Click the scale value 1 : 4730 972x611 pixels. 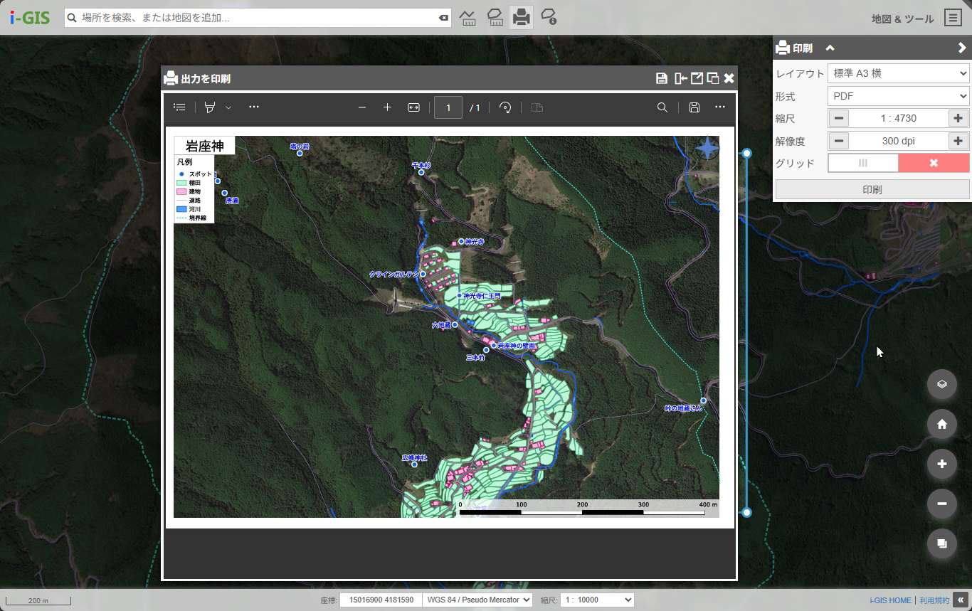898,119
